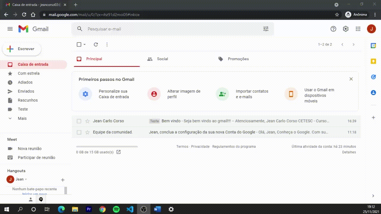Close the Primeiros passos no Gmail card

coord(351,79)
